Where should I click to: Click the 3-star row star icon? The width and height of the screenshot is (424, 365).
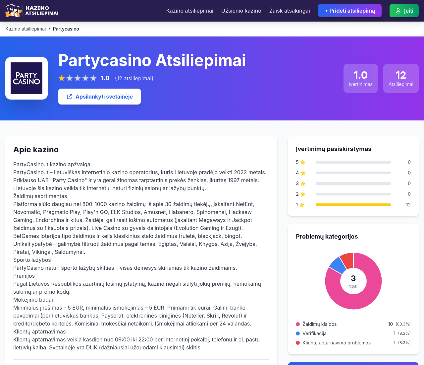303,183
